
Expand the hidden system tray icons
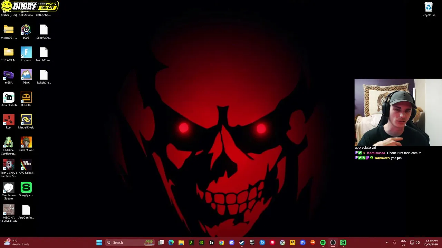point(387,242)
